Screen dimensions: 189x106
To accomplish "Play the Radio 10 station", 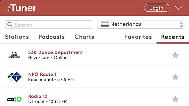I will (x=38, y=96).
